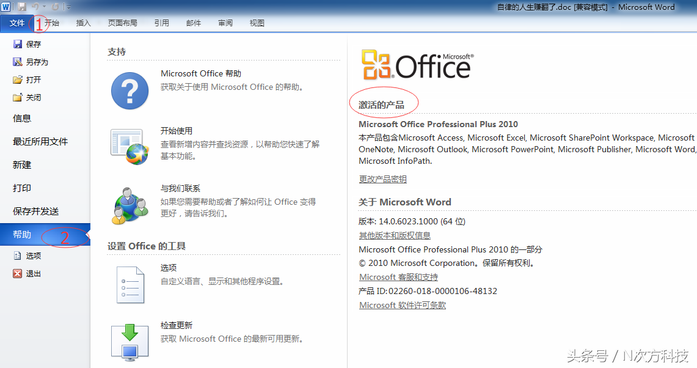Viewport: 697px width, 368px height.
Task: Open Microsoft 客服和支持 link
Action: (x=398, y=277)
